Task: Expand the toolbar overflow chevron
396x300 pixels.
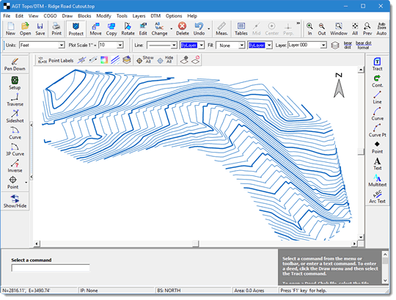Action: [x=298, y=23]
